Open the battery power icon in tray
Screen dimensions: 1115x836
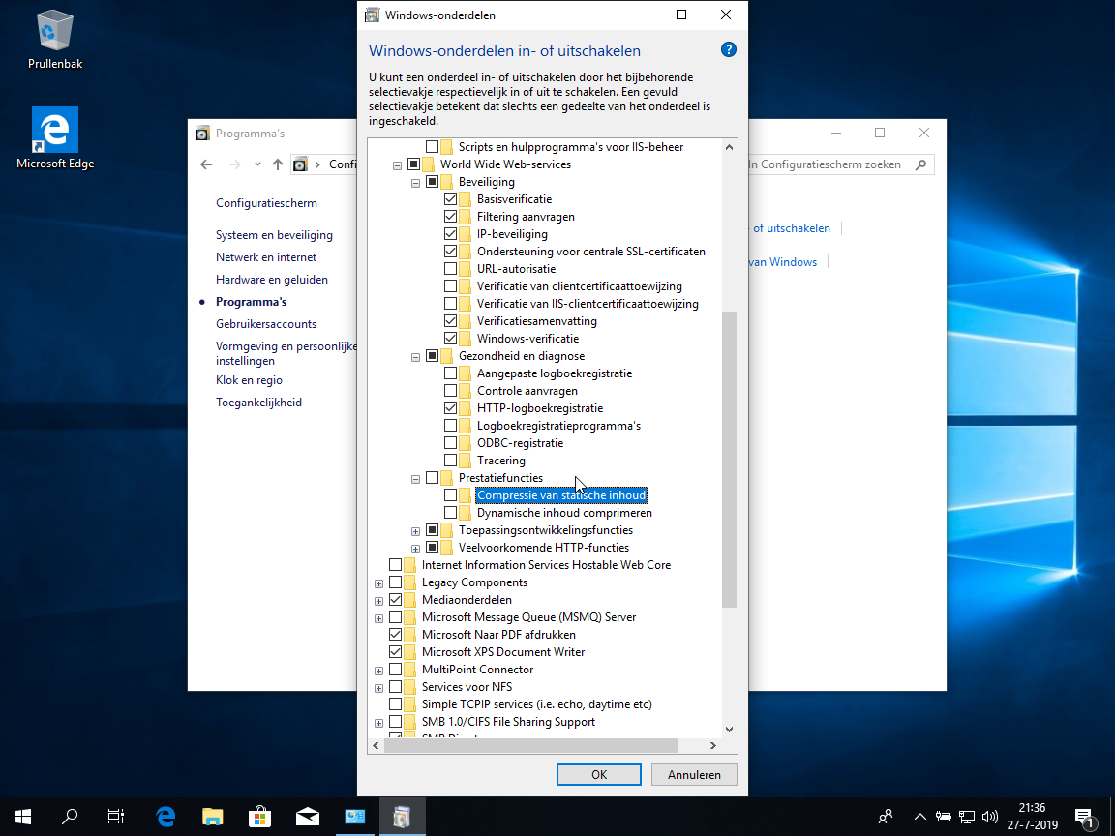click(944, 817)
